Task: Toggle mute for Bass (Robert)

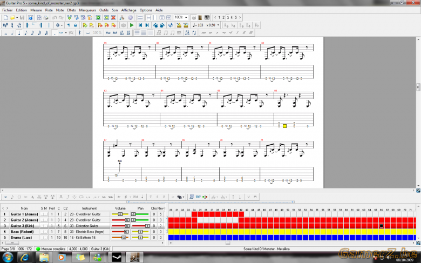Action: pyautogui.click(x=45, y=232)
